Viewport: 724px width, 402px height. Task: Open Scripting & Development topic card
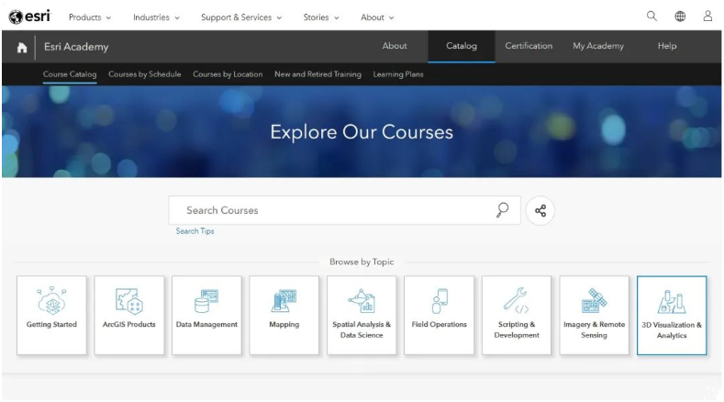tap(517, 315)
